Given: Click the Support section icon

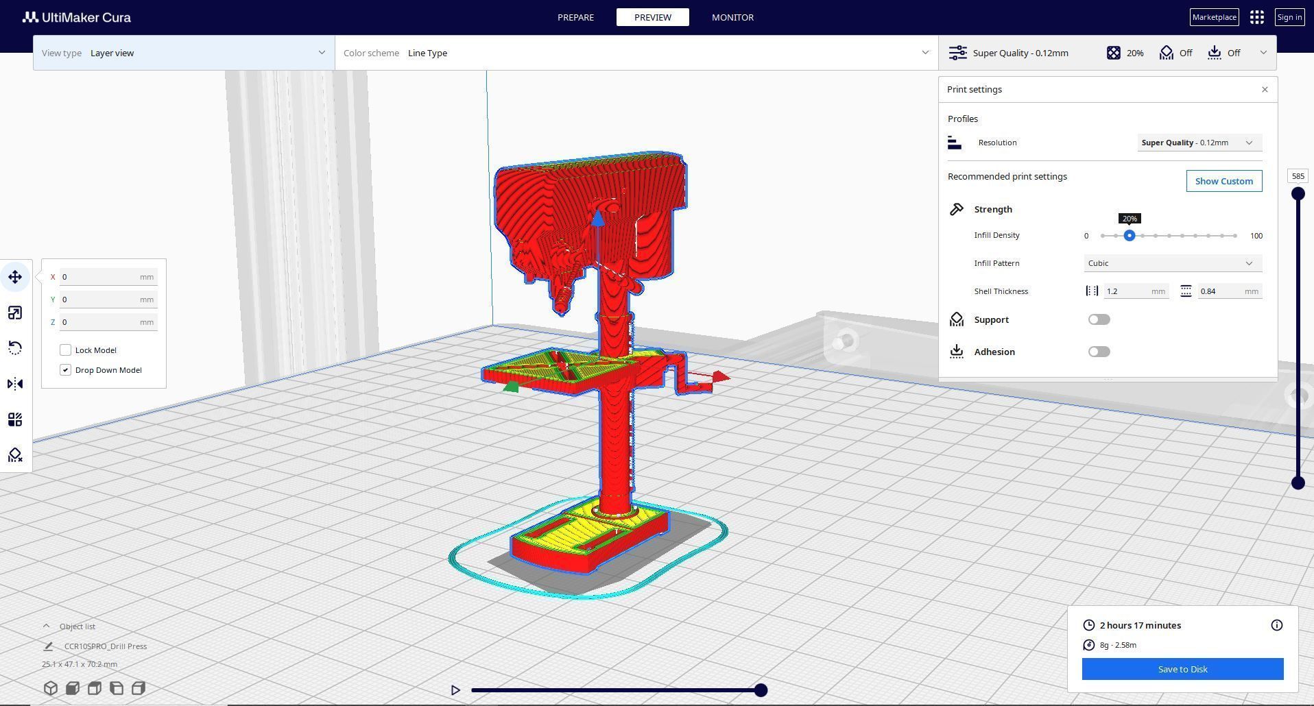Looking at the screenshot, I should point(956,319).
